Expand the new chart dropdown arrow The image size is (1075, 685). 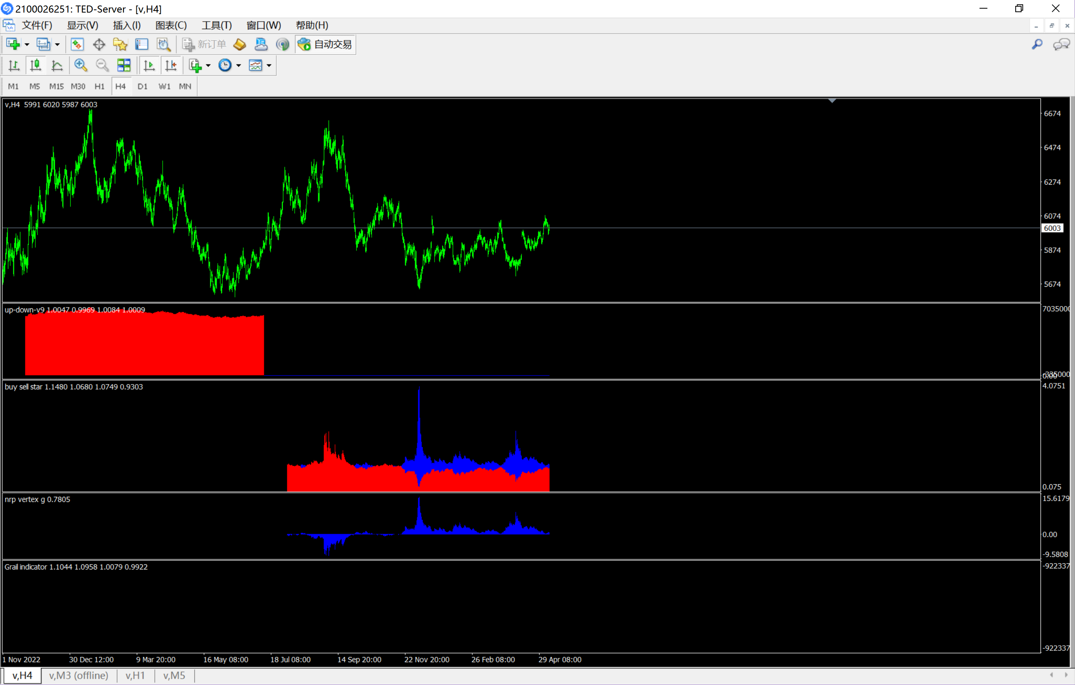[x=27, y=45]
